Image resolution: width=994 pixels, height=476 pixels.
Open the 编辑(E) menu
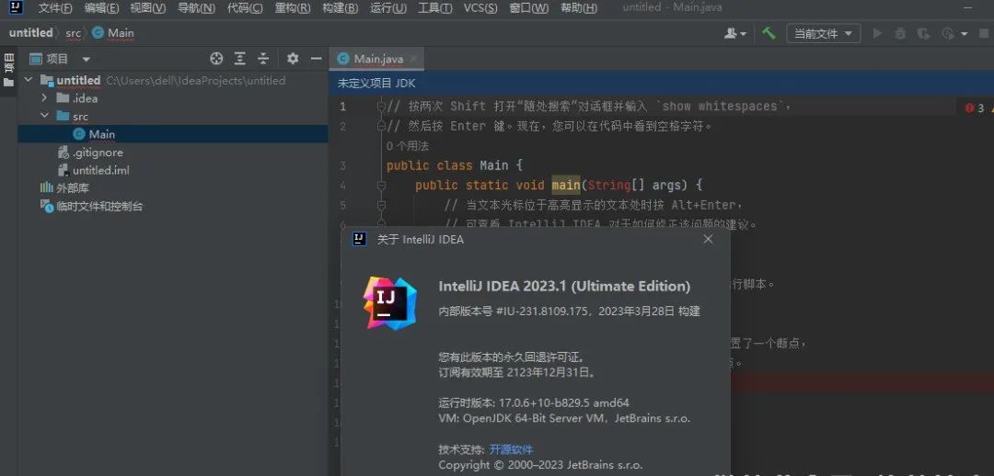[101, 8]
